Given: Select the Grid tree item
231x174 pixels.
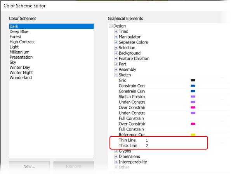Looking at the screenshot, I should pos(123,80).
